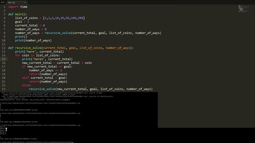Viewport: 255px width, 143px height.
Task: Click 'recursive_solve' call on line 8
Action: 58,33
